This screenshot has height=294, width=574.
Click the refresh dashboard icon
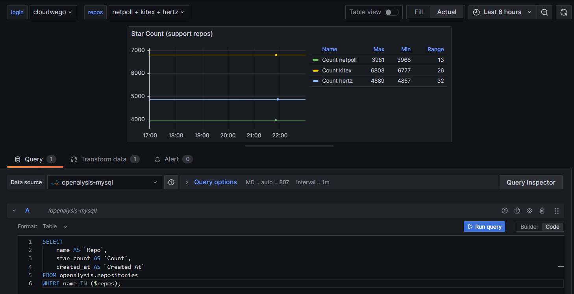click(x=563, y=12)
